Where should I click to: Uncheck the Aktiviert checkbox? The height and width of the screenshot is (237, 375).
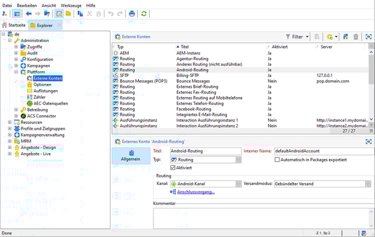[x=173, y=167]
